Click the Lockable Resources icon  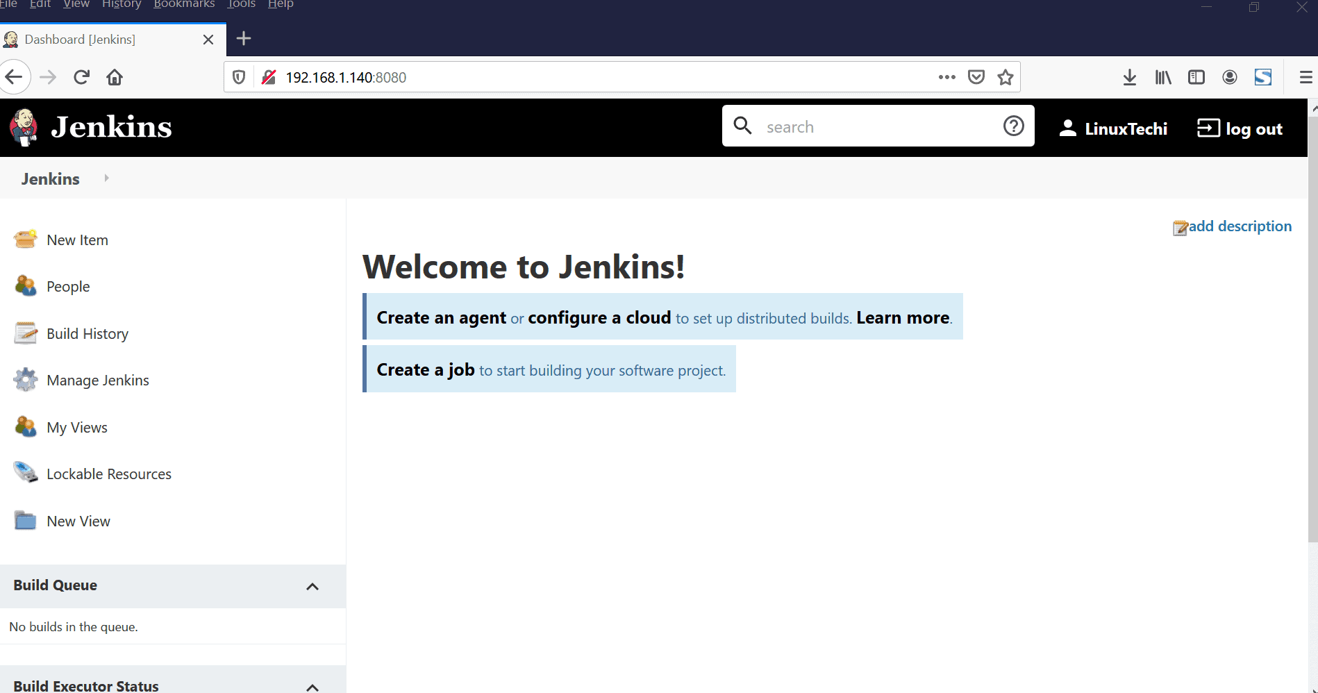[26, 473]
